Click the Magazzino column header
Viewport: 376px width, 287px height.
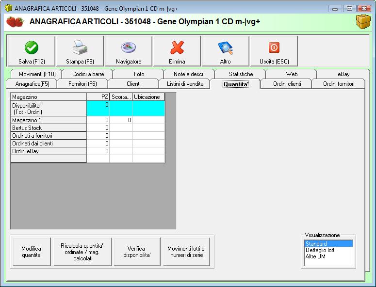49,97
